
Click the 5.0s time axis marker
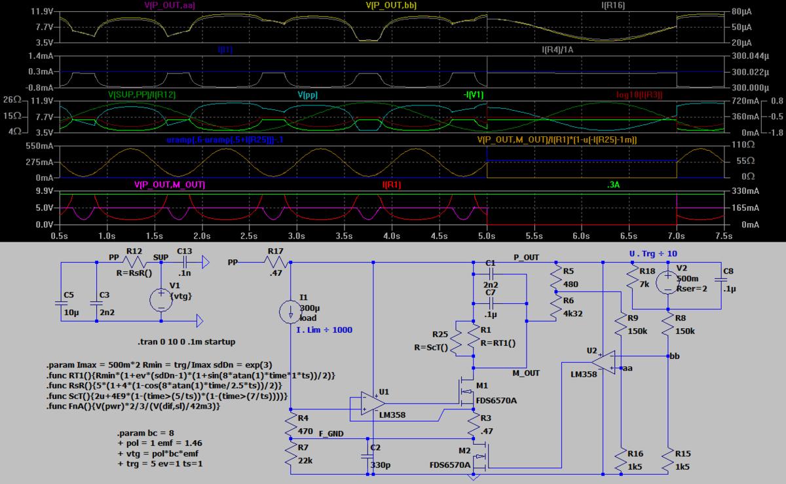(487, 235)
